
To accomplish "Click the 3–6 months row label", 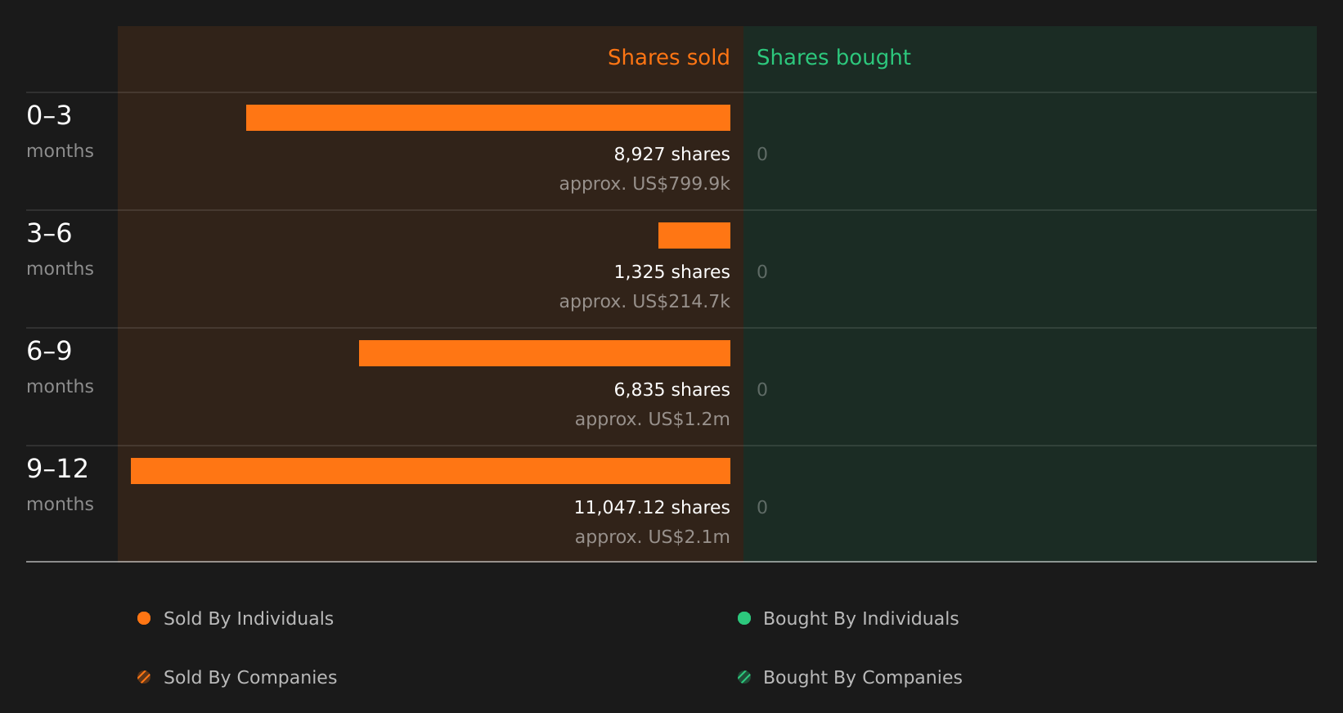I will point(60,249).
